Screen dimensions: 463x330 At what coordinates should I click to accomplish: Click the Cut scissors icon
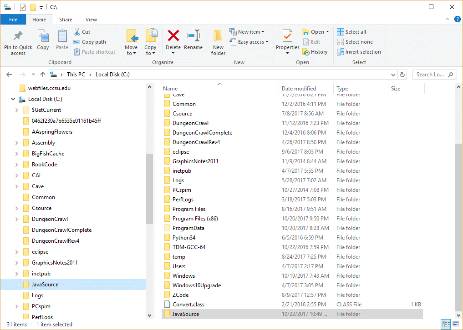click(x=77, y=32)
